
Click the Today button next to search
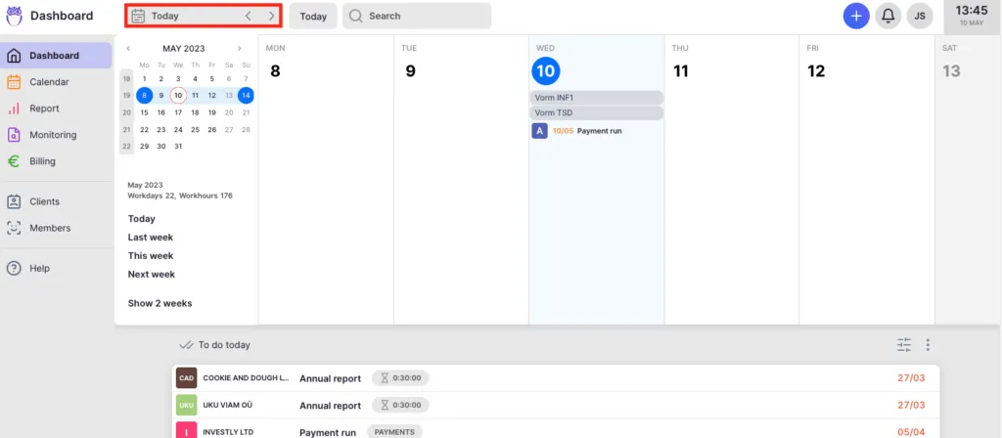313,17
